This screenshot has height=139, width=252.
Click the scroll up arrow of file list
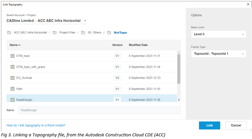179,53
